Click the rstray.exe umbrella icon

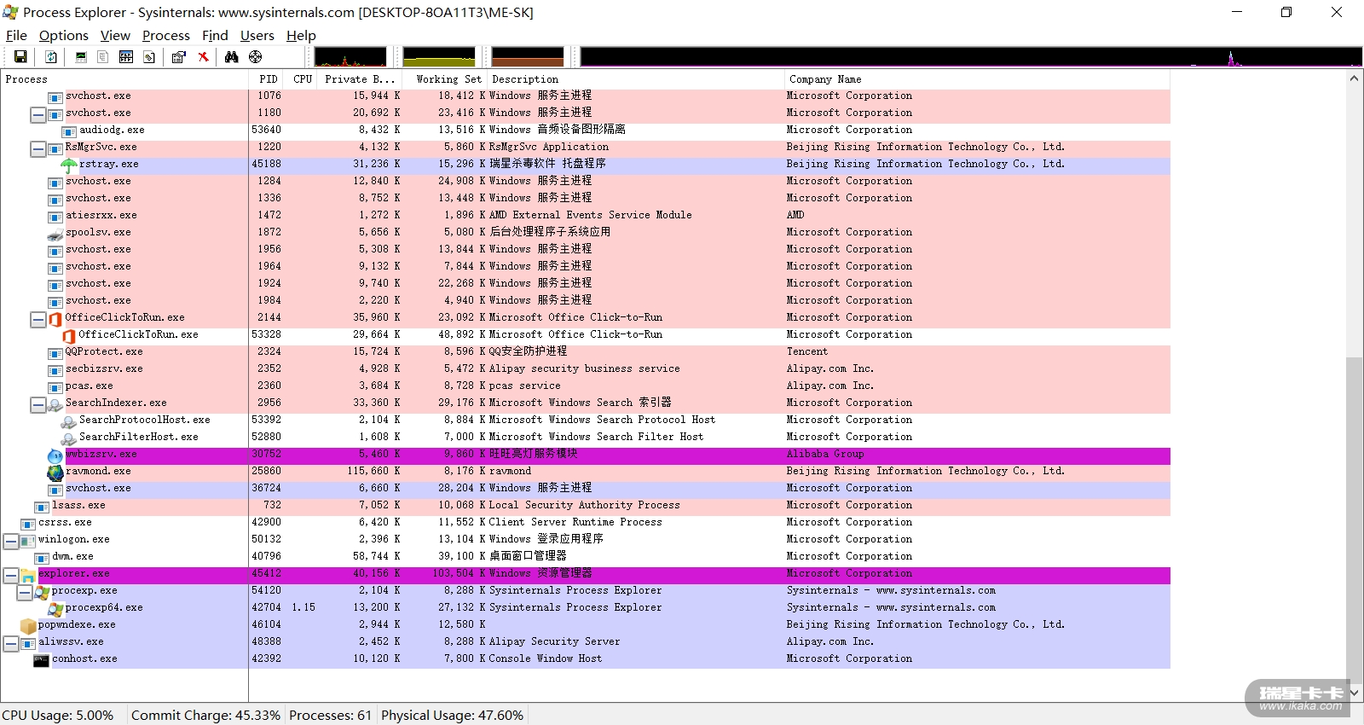tap(69, 165)
